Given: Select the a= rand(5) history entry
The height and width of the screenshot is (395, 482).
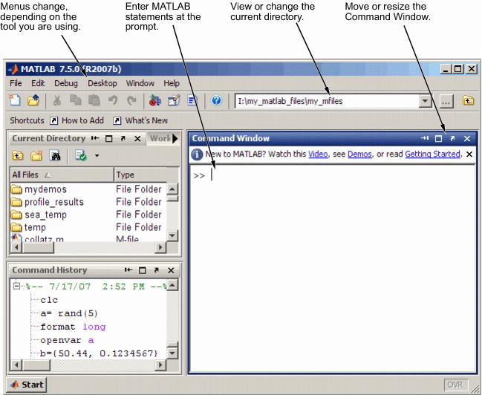Looking at the screenshot, I should click(69, 313).
